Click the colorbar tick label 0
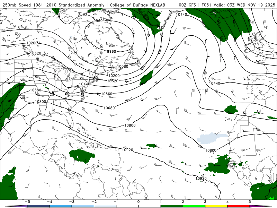277x208 pixels. tap(138, 202)
